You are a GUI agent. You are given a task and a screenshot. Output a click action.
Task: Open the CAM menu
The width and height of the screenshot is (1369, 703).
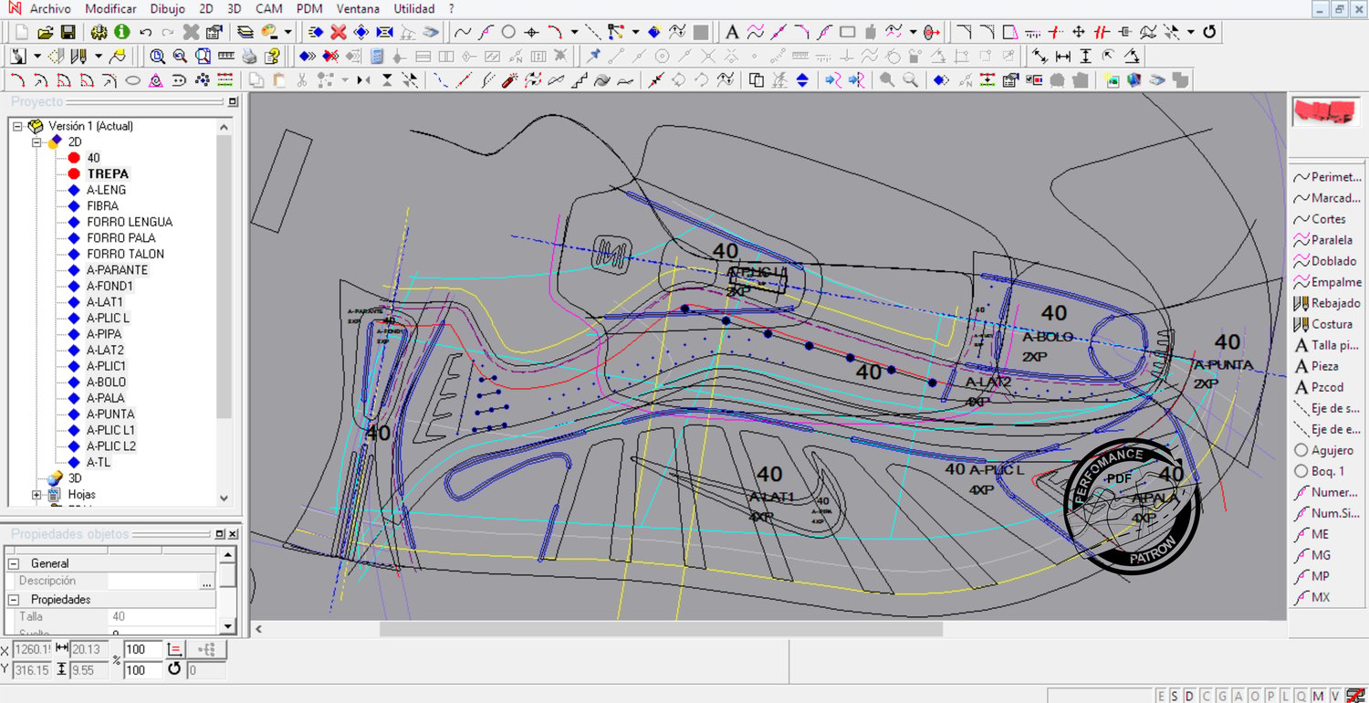[269, 9]
